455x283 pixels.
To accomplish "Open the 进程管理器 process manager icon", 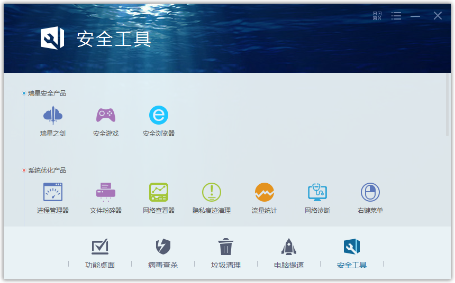I will (x=53, y=192).
